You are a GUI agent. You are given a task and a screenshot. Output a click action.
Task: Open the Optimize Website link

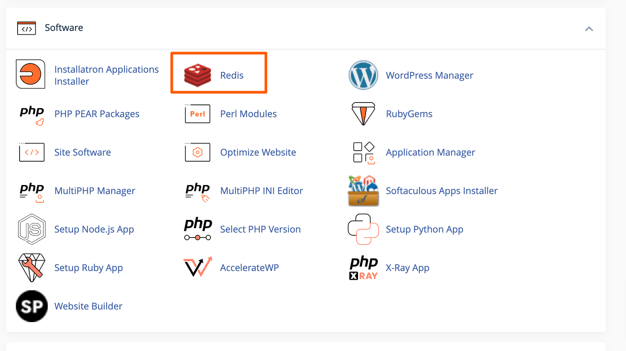258,153
